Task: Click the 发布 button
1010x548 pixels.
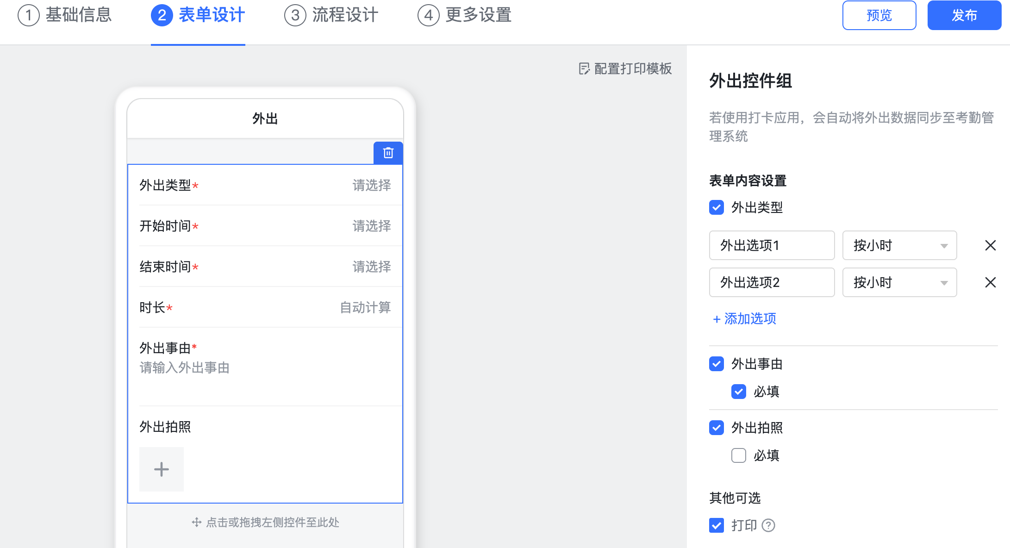Action: pos(964,15)
